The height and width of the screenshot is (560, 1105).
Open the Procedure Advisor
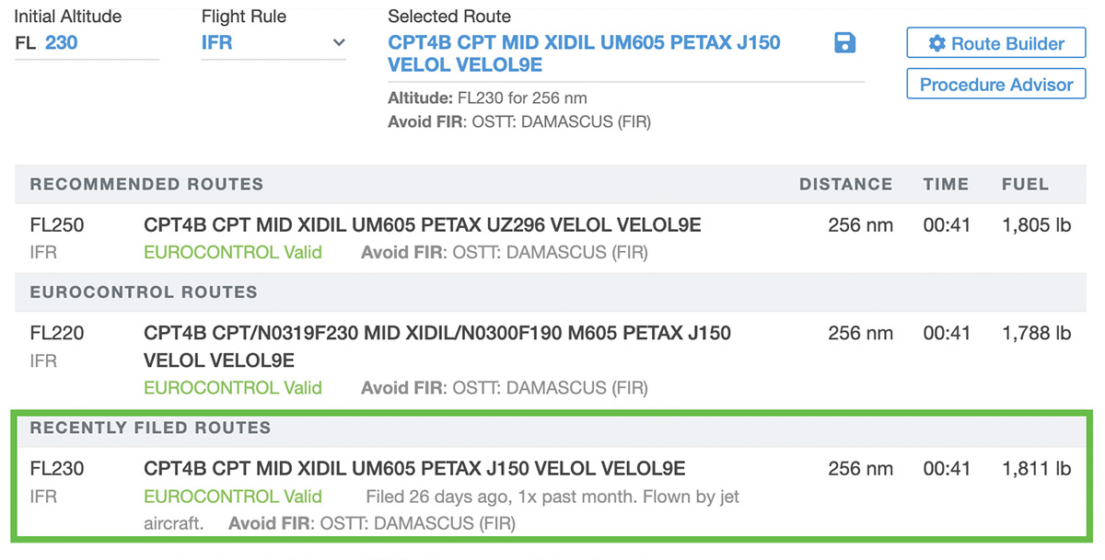point(996,85)
